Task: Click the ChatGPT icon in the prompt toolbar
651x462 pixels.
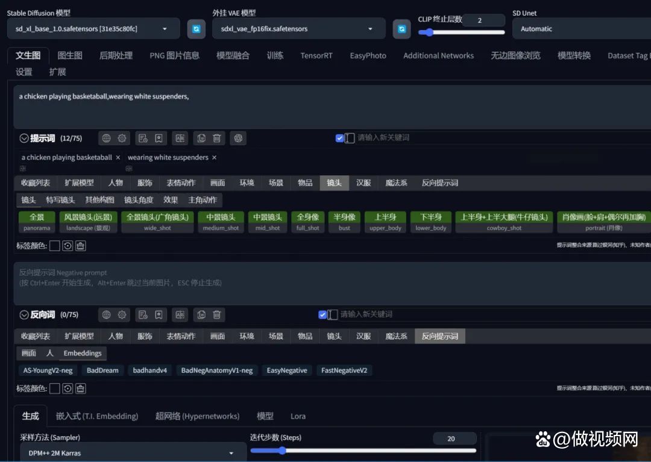Action: [x=238, y=138]
